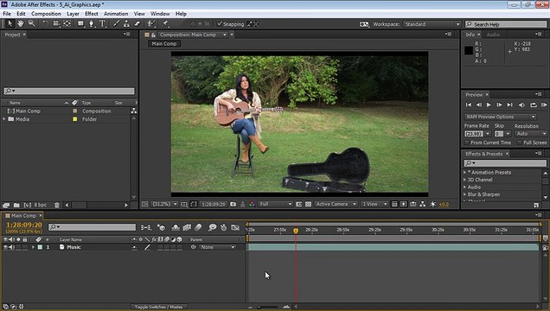Open Composition Mini-Flowchart in timeline
Image resolution: width=550 pixels, height=311 pixels.
[x=146, y=228]
